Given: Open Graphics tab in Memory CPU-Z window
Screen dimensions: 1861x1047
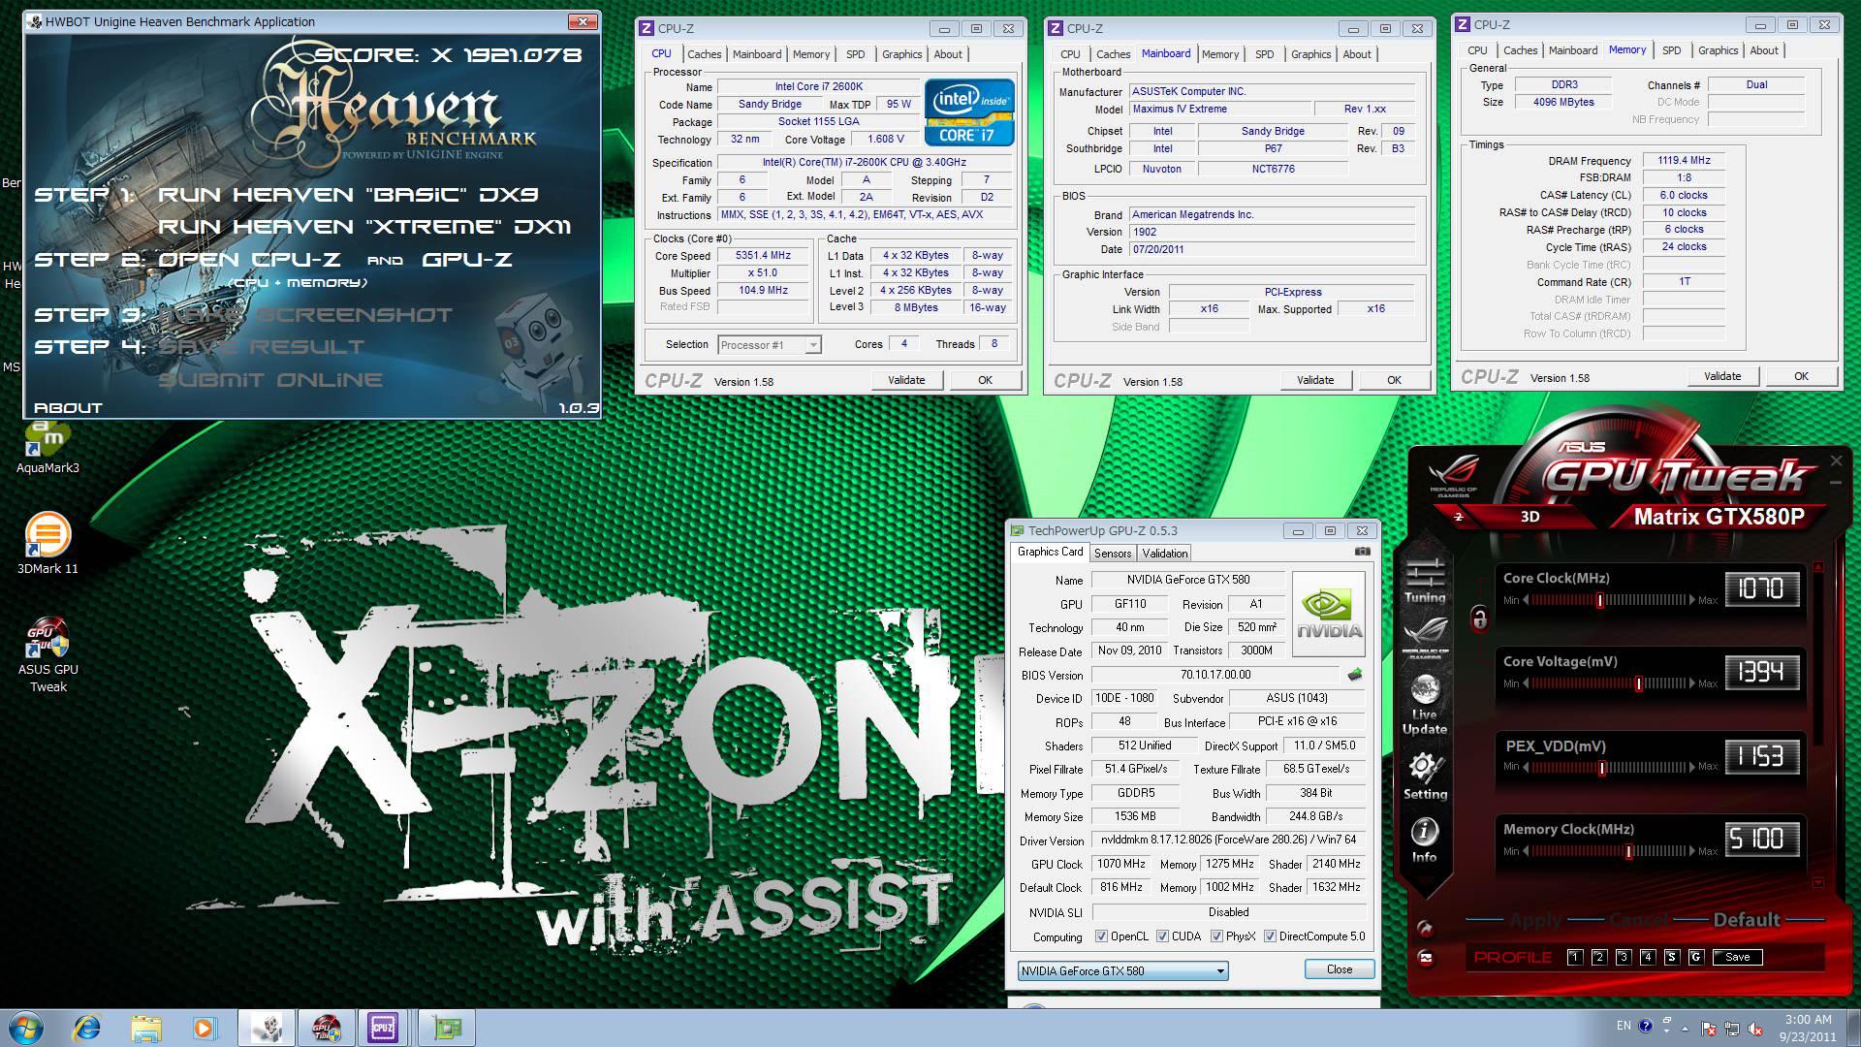Looking at the screenshot, I should coord(1718,50).
